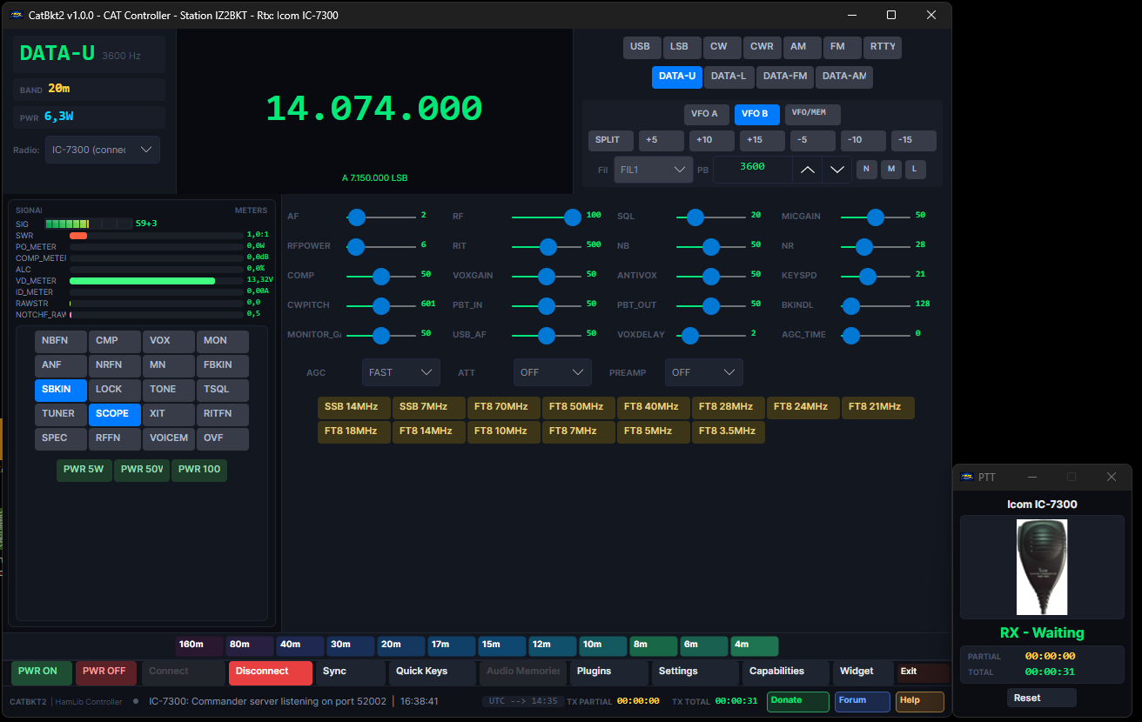Toggle the LOCK function
This screenshot has height=722, width=1142.
point(115,390)
